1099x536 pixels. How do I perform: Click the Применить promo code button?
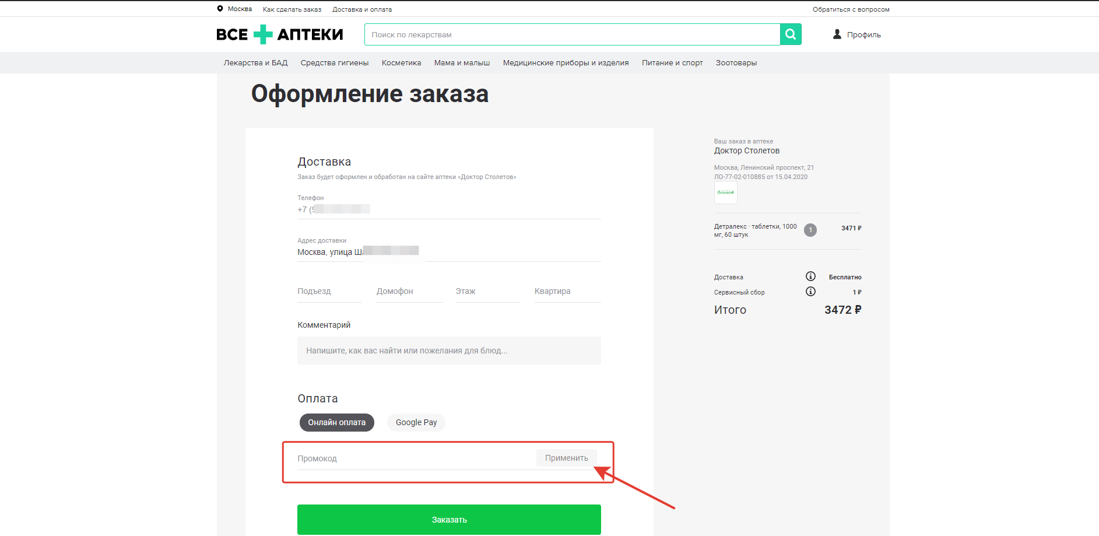[567, 458]
